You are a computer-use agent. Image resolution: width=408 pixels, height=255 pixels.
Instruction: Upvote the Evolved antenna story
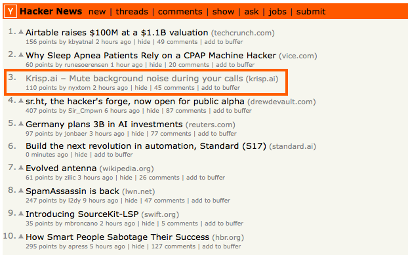21,168
